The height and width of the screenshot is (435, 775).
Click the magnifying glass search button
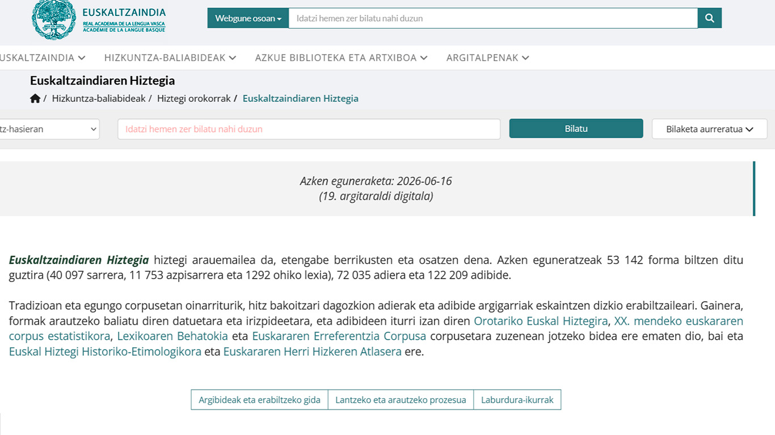(x=709, y=18)
